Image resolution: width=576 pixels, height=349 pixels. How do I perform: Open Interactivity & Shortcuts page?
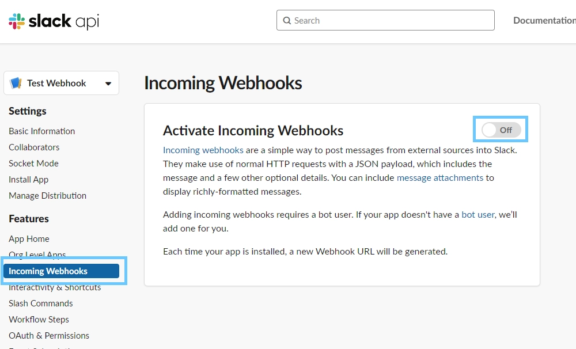[x=55, y=287]
